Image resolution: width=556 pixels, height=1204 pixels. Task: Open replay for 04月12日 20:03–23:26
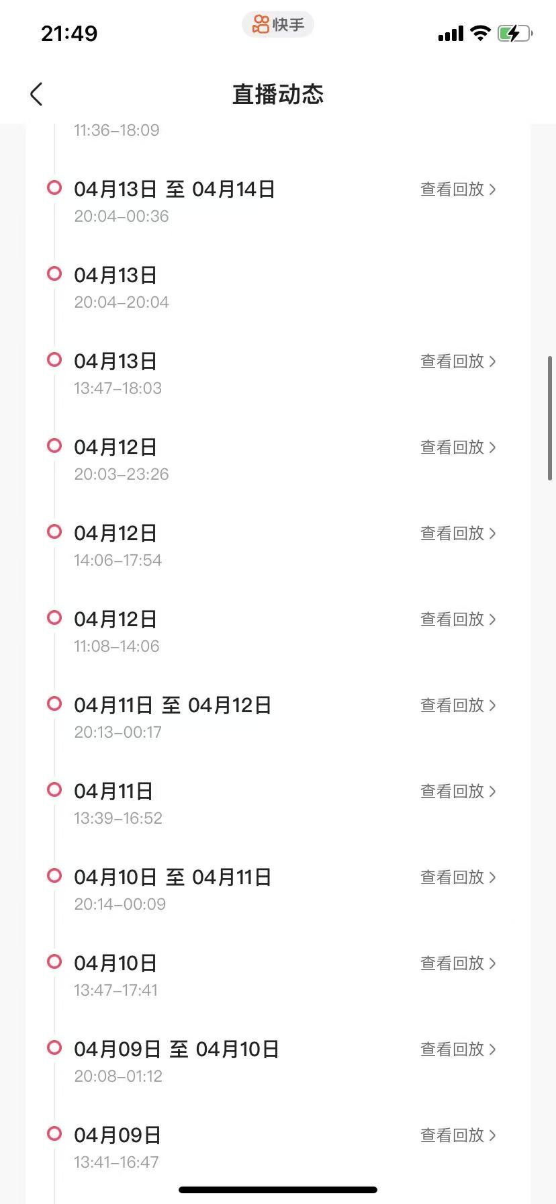pyautogui.click(x=458, y=447)
